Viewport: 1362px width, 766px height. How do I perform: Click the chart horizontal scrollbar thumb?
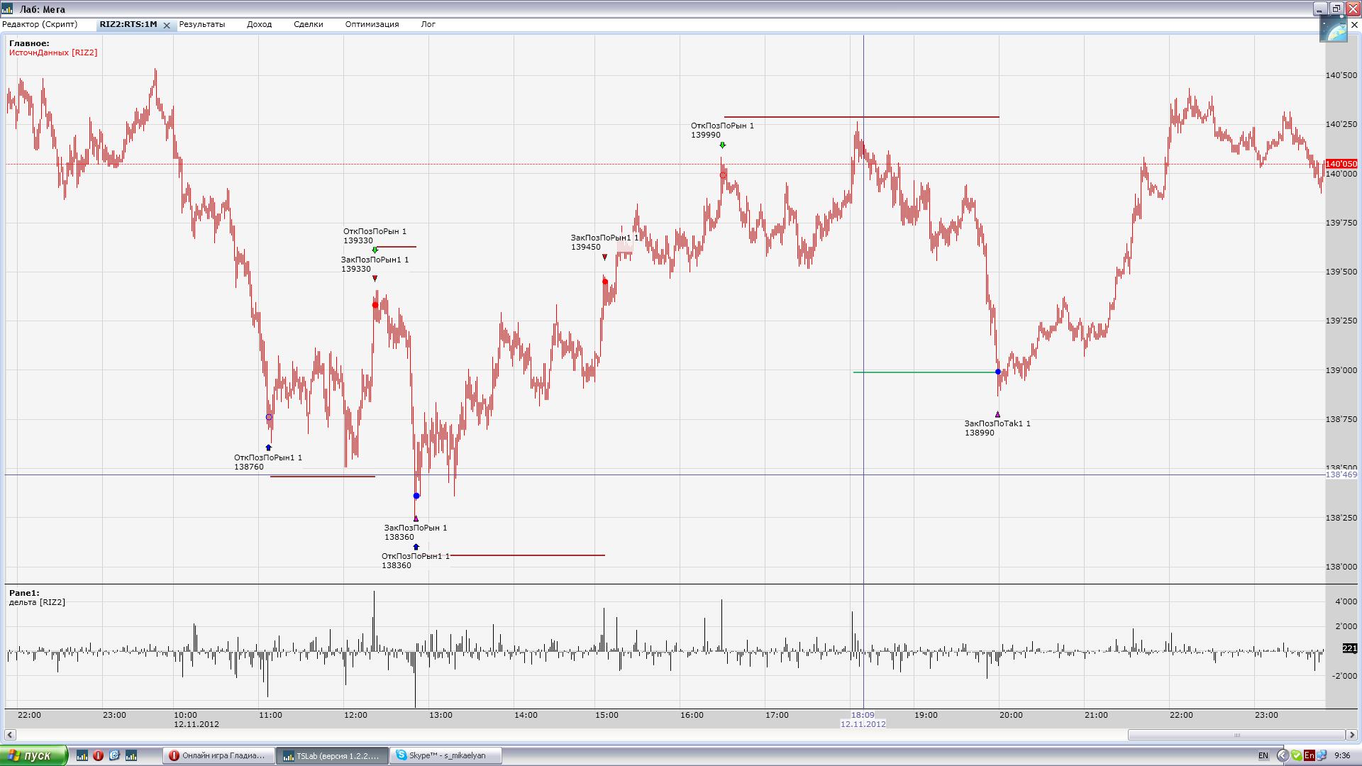point(1236,735)
